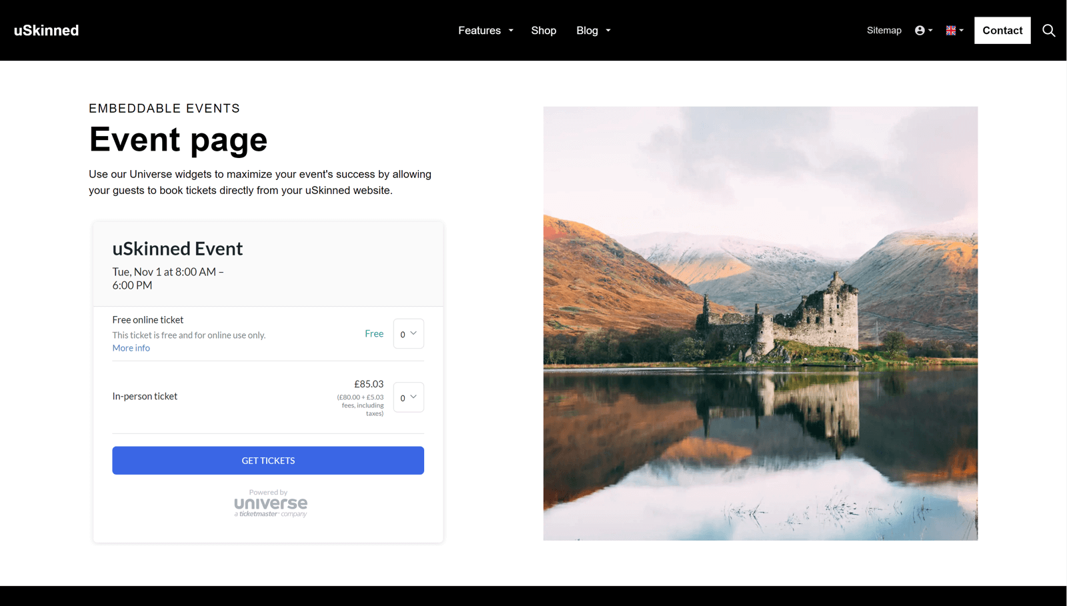Click the British flag language icon
This screenshot has height=606, width=1067.
[x=950, y=29]
